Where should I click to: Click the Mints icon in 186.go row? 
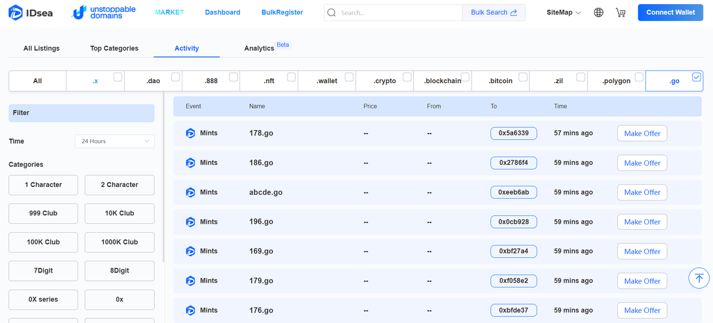point(191,163)
